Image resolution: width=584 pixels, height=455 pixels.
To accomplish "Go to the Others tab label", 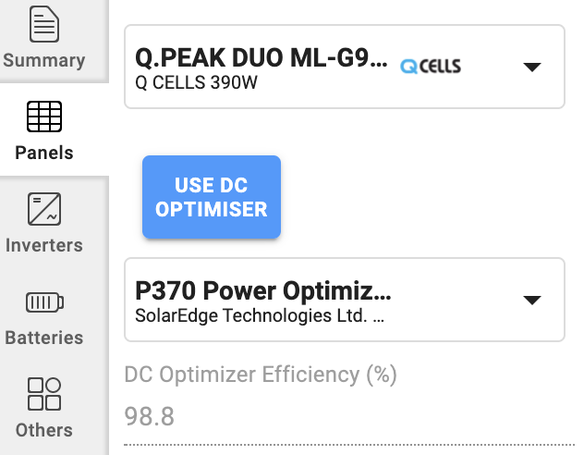I will tap(44, 430).
